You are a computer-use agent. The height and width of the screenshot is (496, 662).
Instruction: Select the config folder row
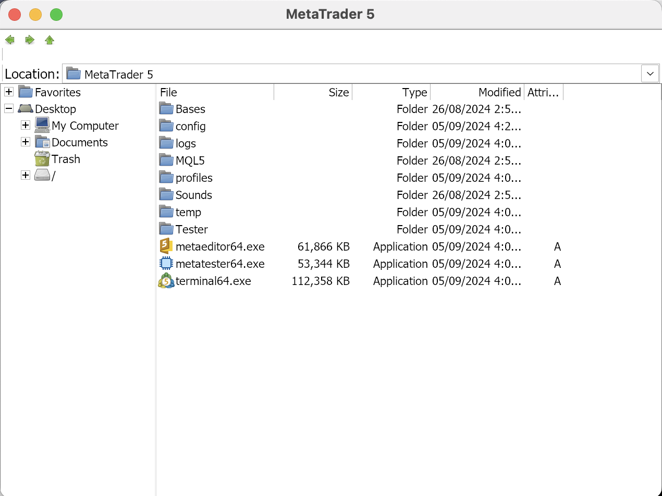pos(360,126)
